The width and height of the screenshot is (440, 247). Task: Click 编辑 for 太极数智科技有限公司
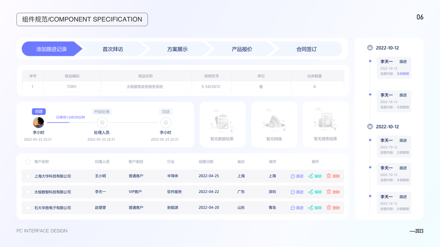[x=315, y=192]
